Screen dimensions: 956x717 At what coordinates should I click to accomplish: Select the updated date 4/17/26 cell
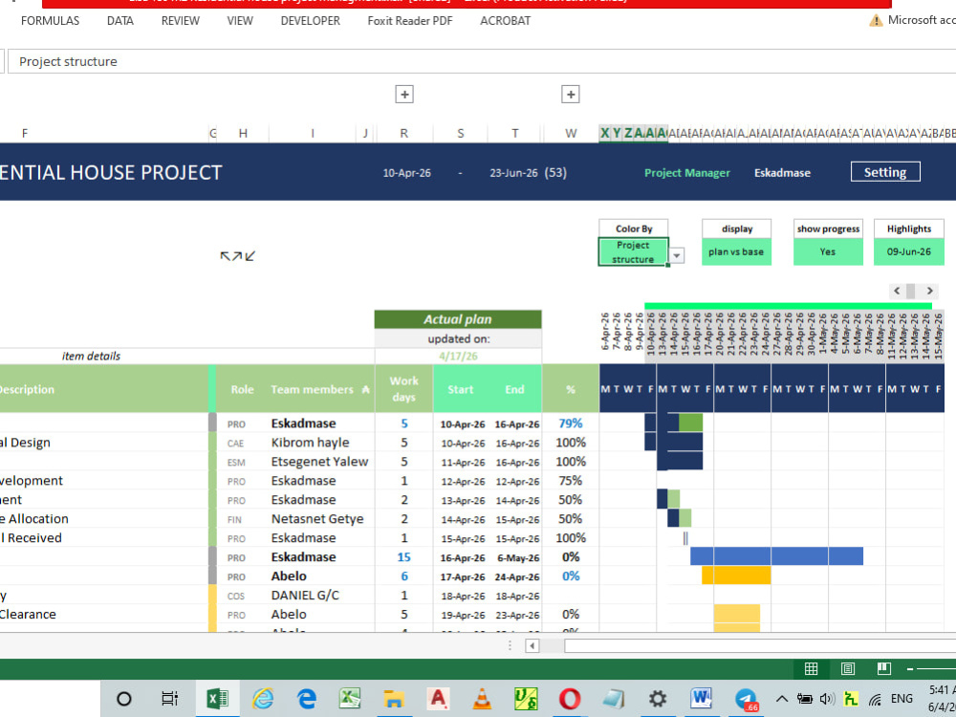click(458, 356)
